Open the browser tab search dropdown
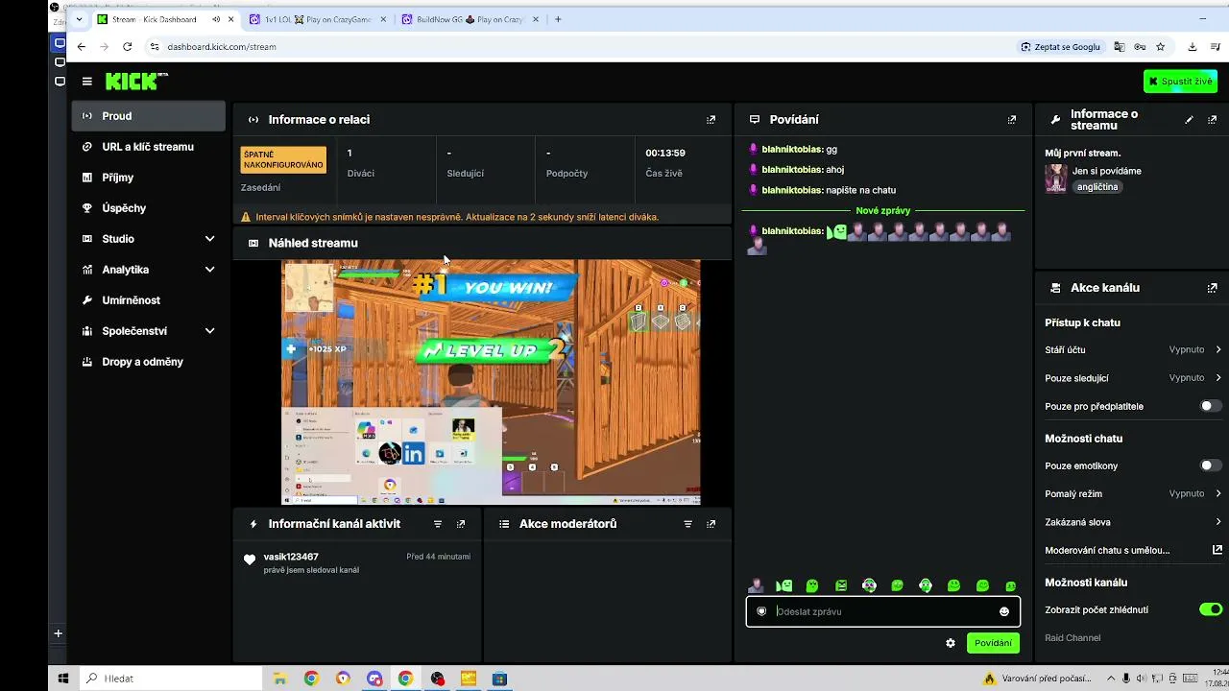Image resolution: width=1229 pixels, height=691 pixels. 79,19
